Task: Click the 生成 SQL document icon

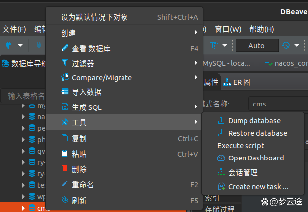Action: tap(65, 106)
